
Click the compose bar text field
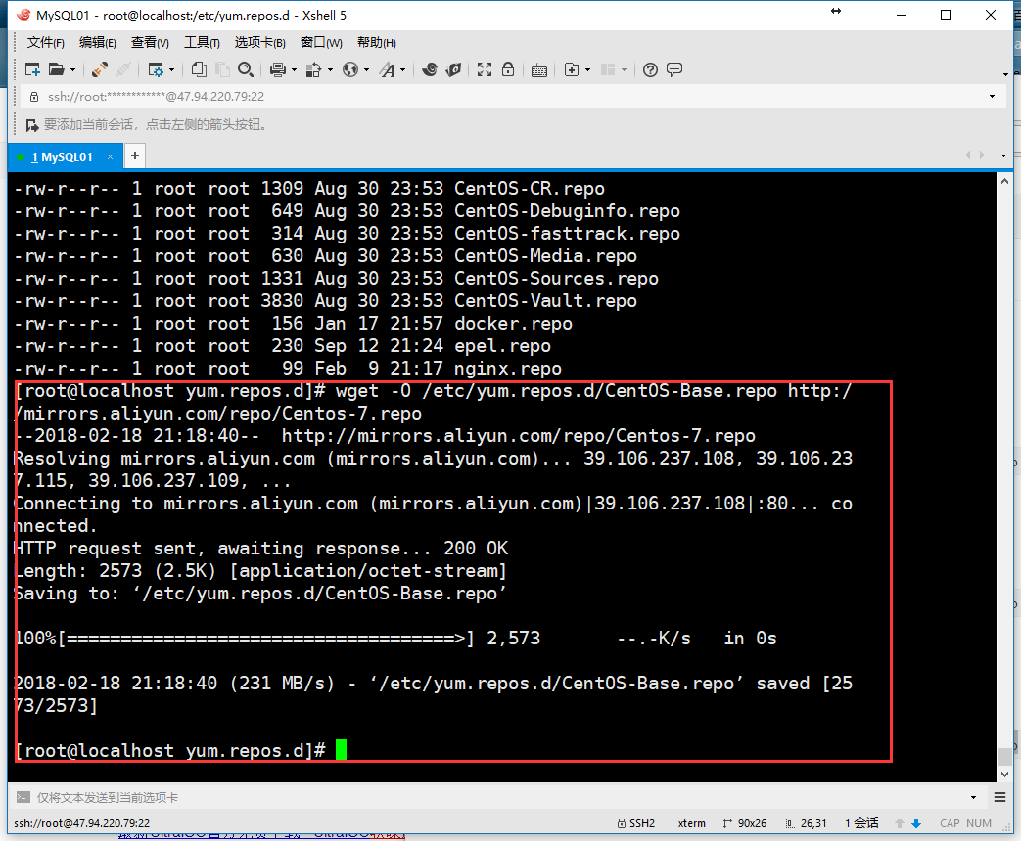click(498, 797)
